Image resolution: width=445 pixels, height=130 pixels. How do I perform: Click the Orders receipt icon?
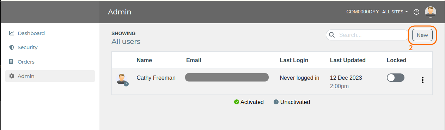(x=11, y=62)
